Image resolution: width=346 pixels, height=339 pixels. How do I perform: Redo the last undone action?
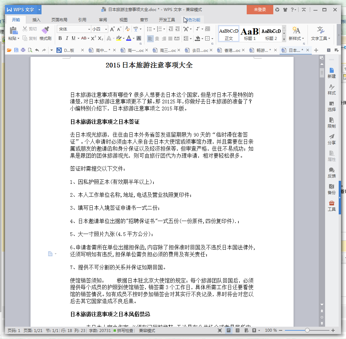pyautogui.click(x=44, y=50)
